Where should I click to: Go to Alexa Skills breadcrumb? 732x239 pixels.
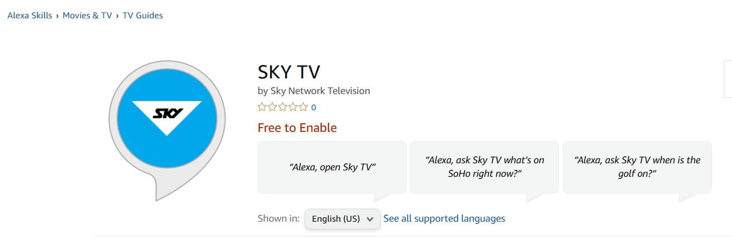click(30, 16)
